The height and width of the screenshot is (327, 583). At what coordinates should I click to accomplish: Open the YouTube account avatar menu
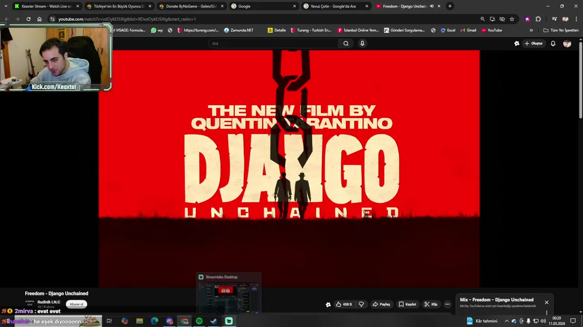pos(567,44)
